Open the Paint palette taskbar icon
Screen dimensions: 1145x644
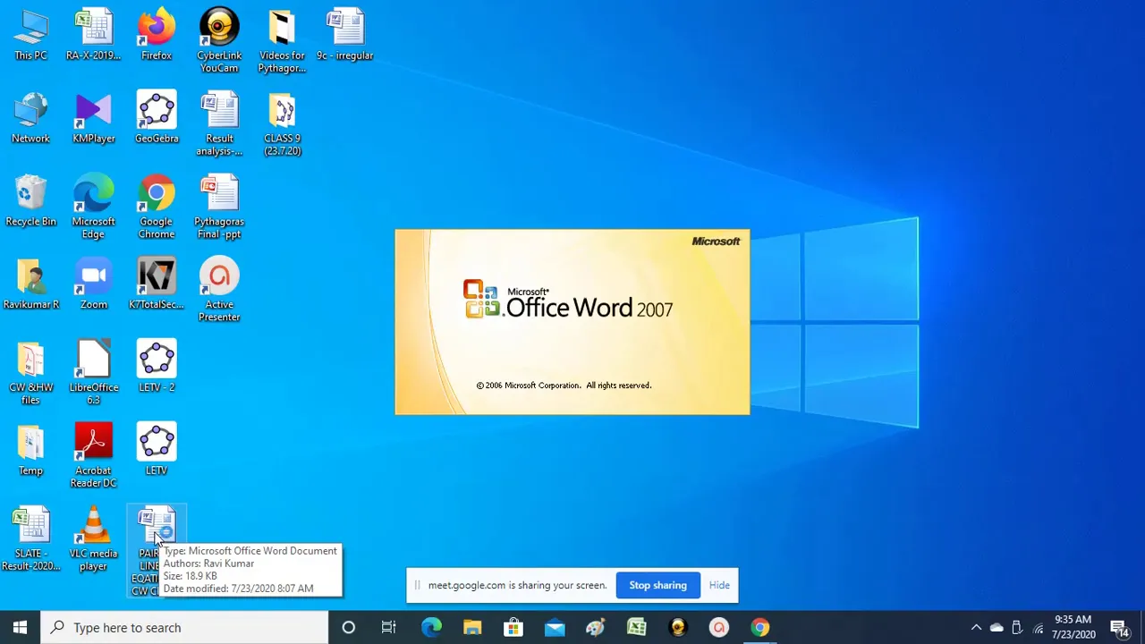coord(596,627)
